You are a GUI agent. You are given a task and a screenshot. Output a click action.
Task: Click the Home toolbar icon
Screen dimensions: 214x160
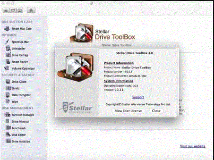[31, 11]
